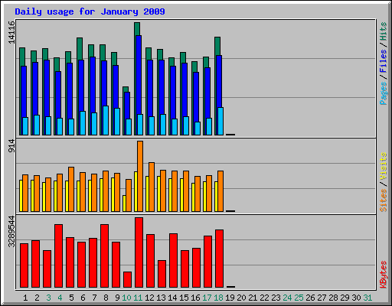This screenshot has width=392, height=306.
Task: Click the cyan Pages bar for day 8
Action: click(x=106, y=120)
